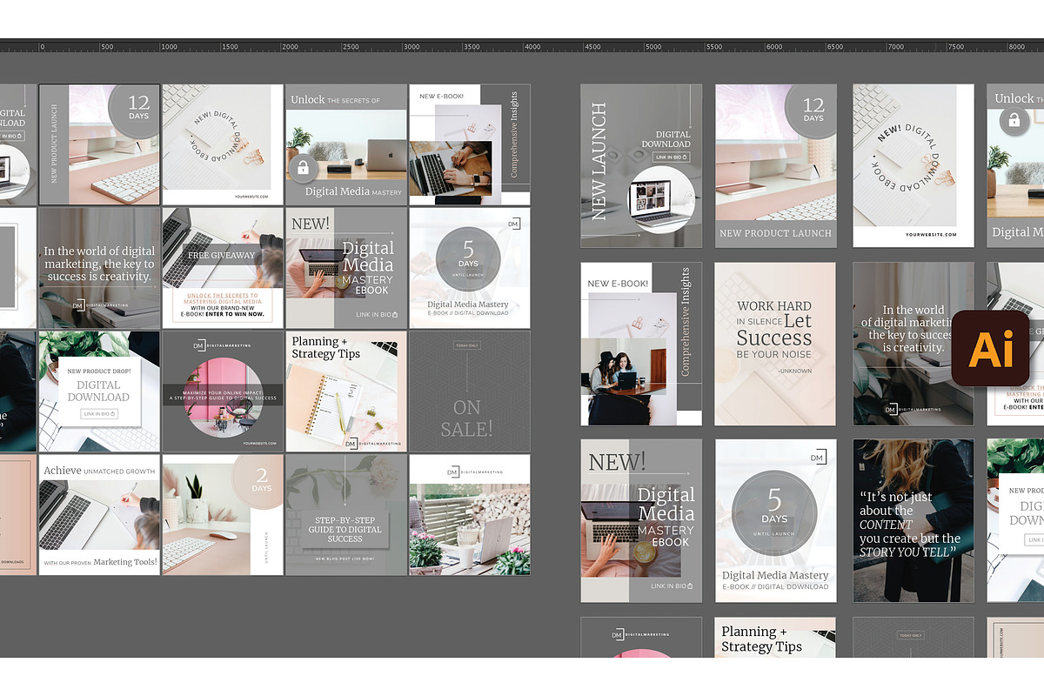Click the 'Marketing Tools!' caption text
The image size is (1044, 696).
coord(125,562)
